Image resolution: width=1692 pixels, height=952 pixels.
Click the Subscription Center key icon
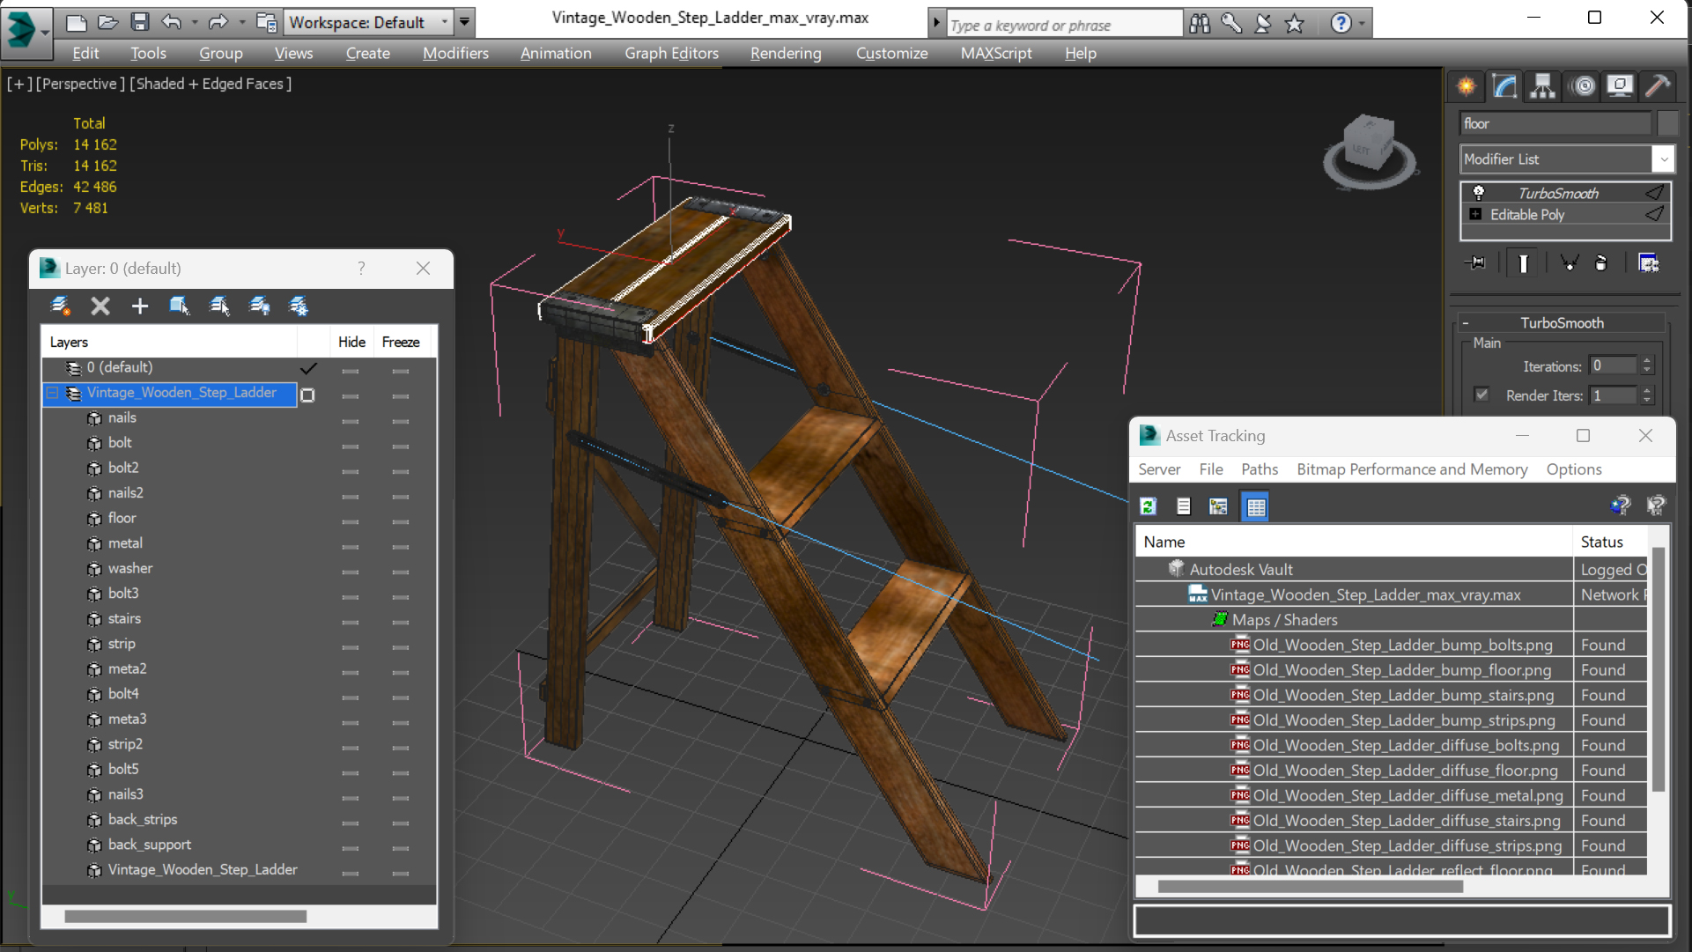click(1231, 24)
